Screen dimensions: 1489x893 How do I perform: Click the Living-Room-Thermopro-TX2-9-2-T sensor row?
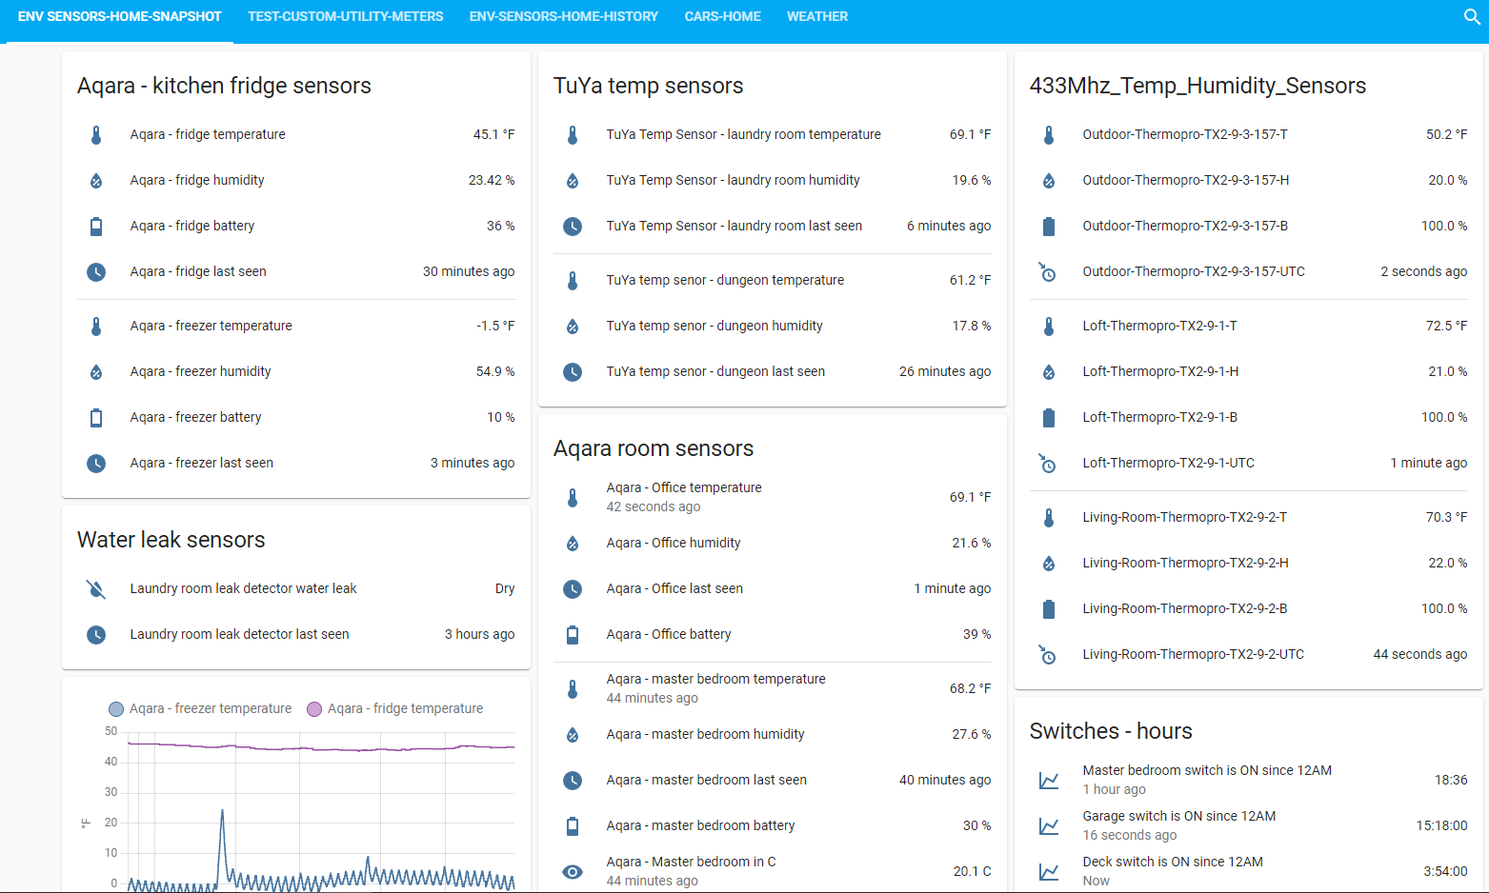(1184, 518)
